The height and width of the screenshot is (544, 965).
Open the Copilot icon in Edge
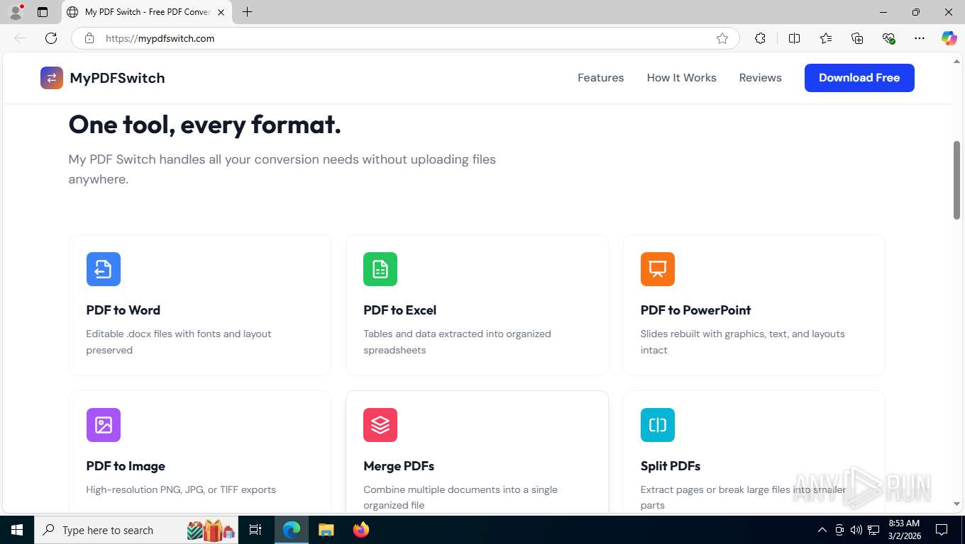(x=949, y=38)
